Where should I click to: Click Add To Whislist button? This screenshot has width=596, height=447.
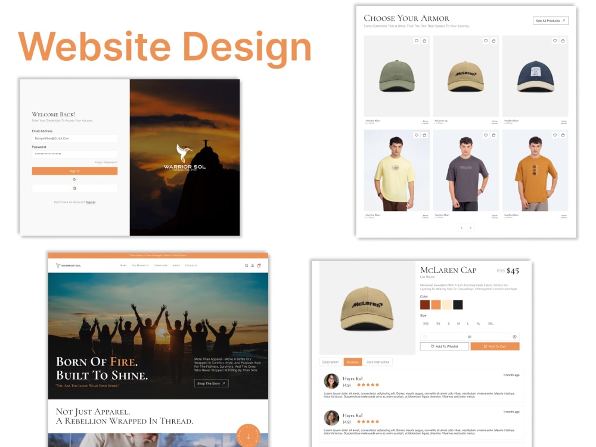point(445,346)
